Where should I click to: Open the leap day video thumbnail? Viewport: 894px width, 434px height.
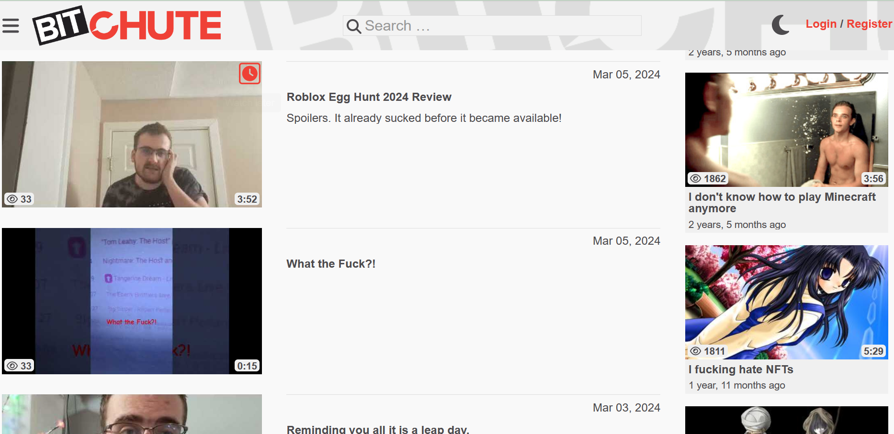point(132,414)
